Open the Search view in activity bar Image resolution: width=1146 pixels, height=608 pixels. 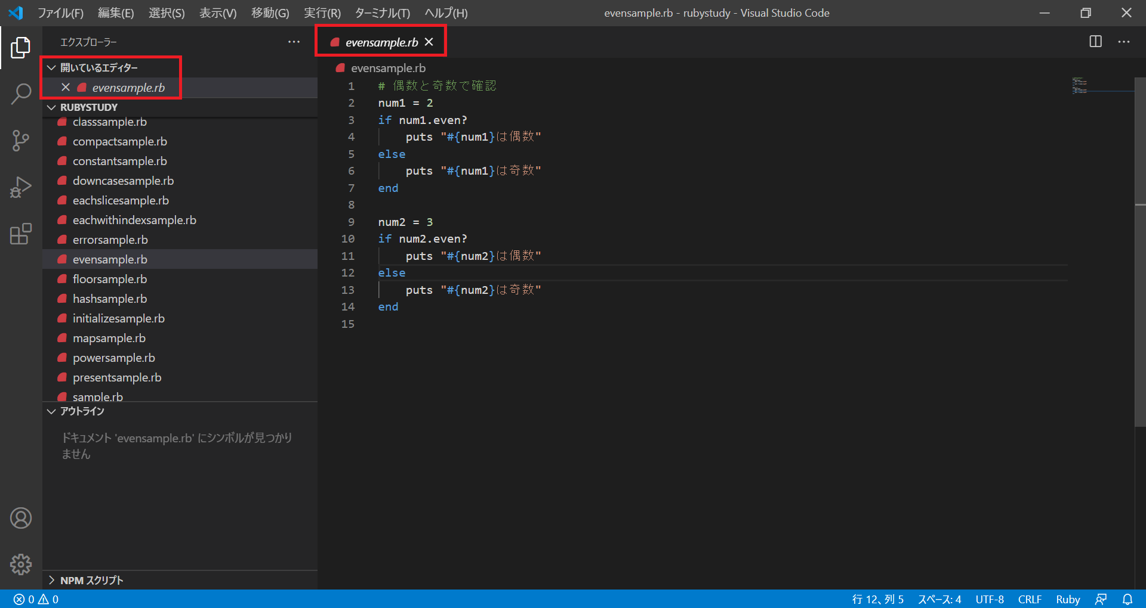click(21, 94)
